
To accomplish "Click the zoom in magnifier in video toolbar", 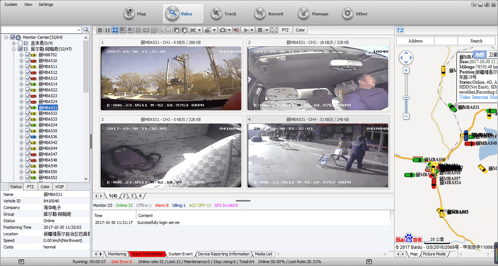I will click(161, 30).
